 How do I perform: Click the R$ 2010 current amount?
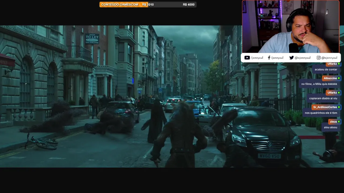click(x=148, y=5)
